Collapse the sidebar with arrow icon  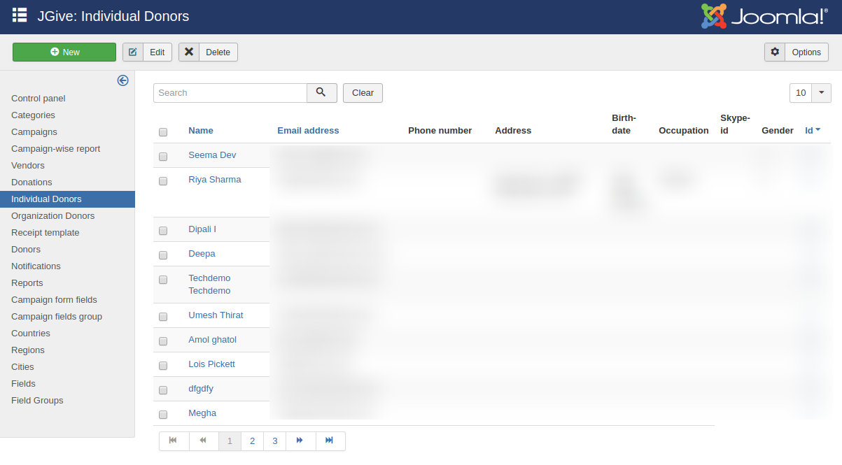click(123, 80)
